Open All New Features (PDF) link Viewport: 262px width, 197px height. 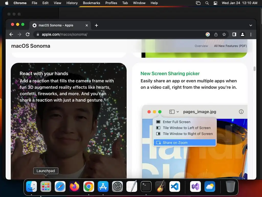point(231,46)
